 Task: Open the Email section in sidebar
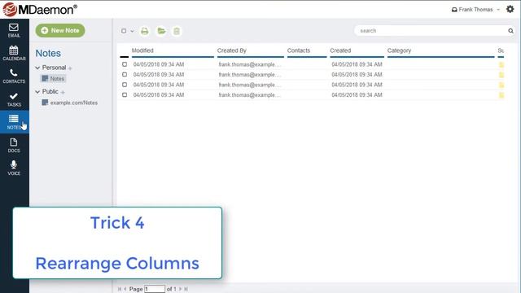[x=14, y=30]
